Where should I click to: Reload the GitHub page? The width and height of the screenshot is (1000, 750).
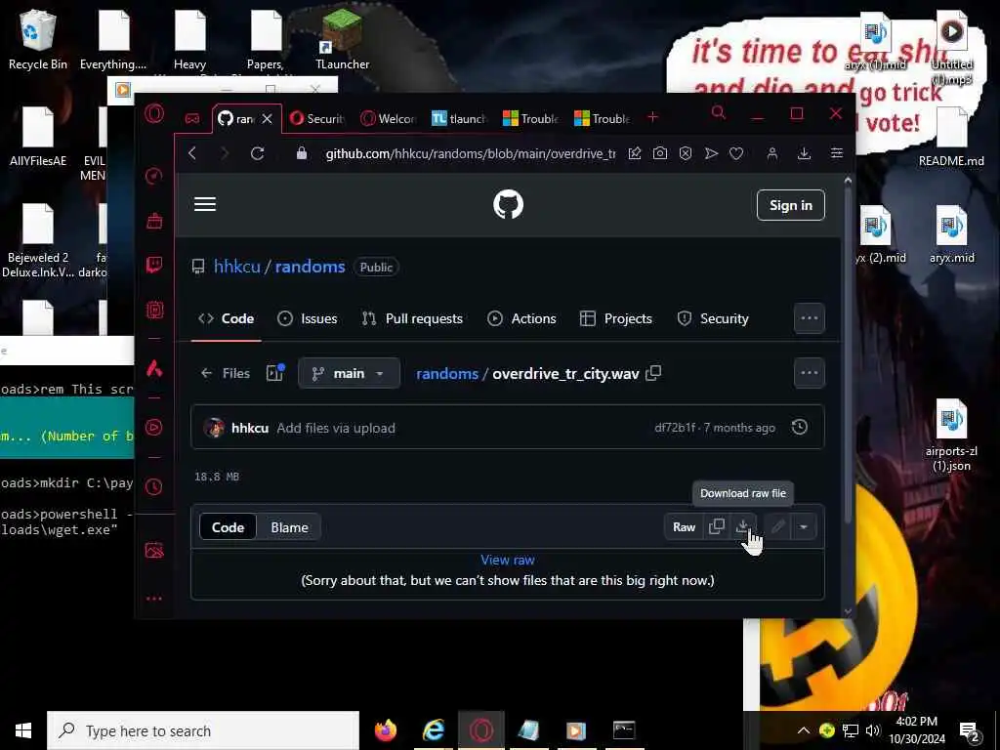pyautogui.click(x=257, y=153)
